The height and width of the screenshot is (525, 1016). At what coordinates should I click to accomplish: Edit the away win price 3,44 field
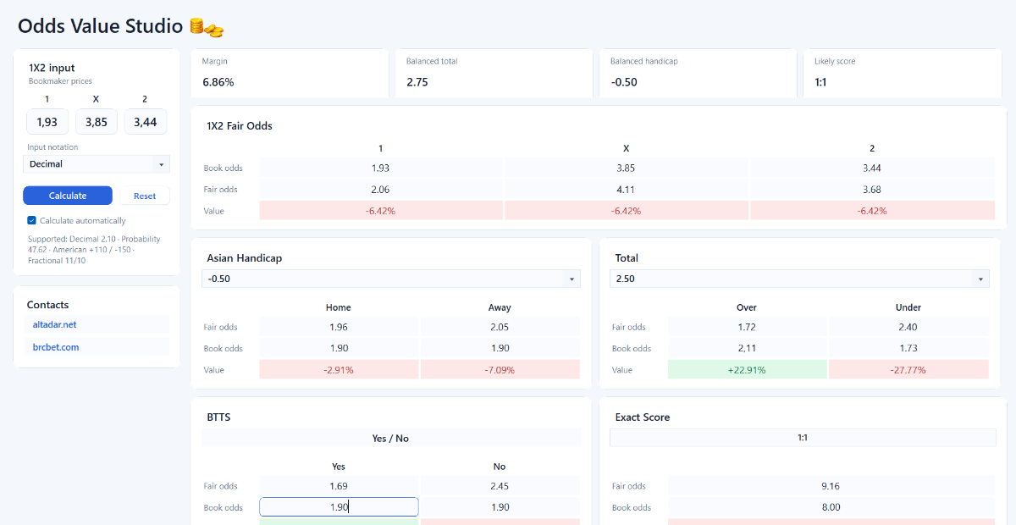click(x=146, y=122)
